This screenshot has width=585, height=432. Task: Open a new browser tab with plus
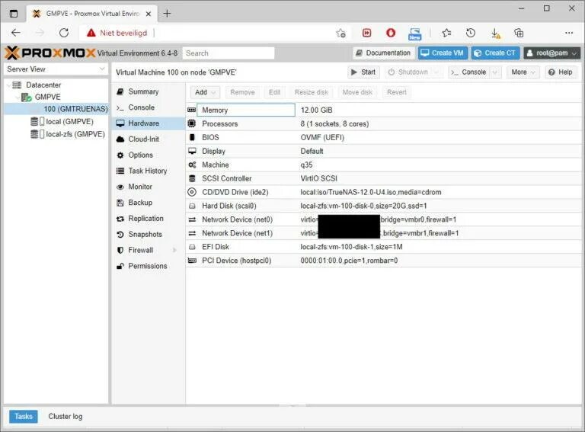[x=167, y=14]
